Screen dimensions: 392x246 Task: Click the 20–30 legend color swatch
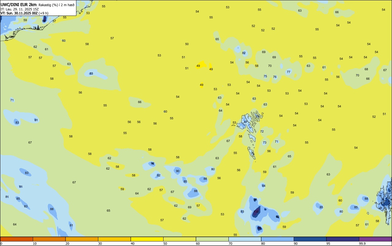point(82,239)
